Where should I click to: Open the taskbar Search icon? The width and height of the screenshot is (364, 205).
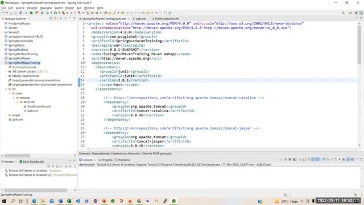click(13, 201)
